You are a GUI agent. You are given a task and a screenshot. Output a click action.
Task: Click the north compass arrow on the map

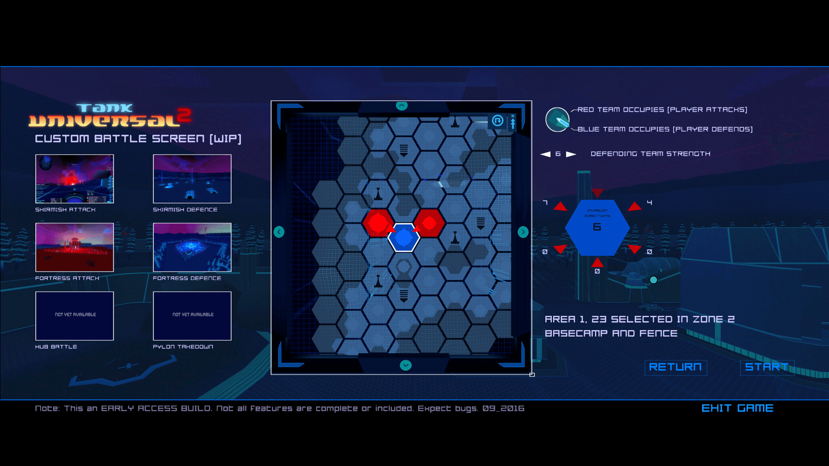click(x=513, y=122)
